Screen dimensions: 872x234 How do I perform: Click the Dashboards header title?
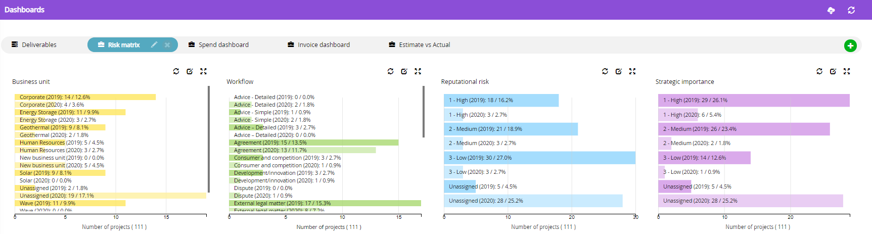(24, 10)
